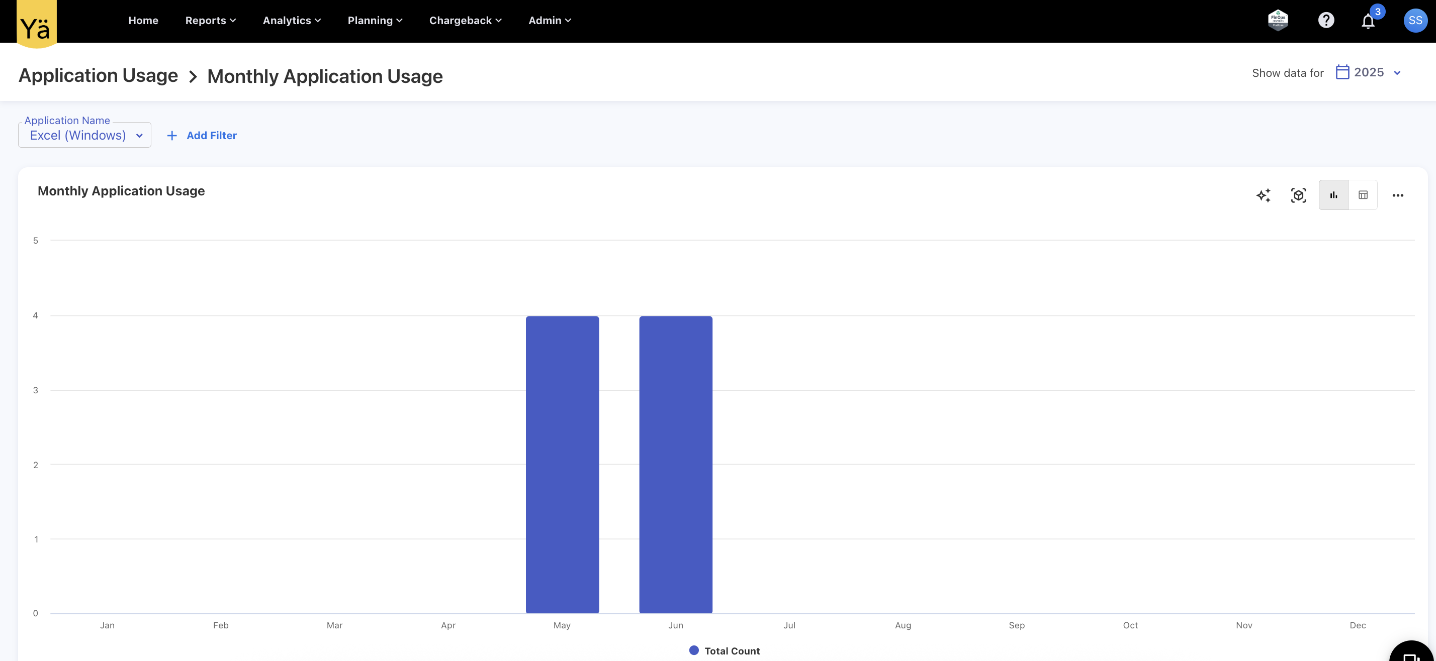
Task: Click the AI sparkle insights icon
Action: 1263,195
